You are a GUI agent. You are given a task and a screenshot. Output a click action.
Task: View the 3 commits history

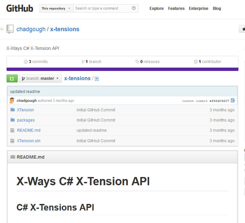point(36,62)
